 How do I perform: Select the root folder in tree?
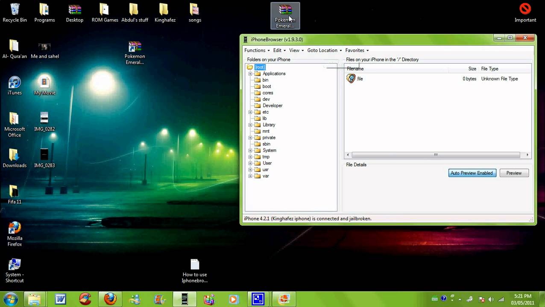260,67
